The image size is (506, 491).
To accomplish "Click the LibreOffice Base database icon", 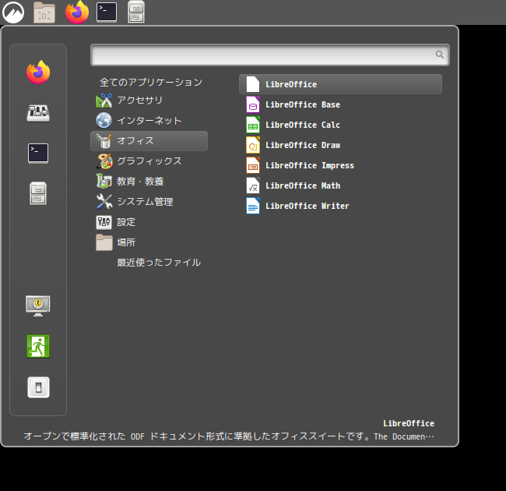I will (x=253, y=104).
